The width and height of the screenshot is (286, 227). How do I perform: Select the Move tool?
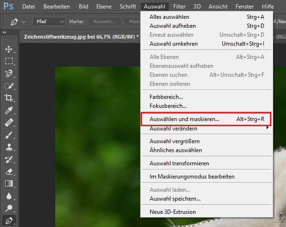(x=8, y=49)
